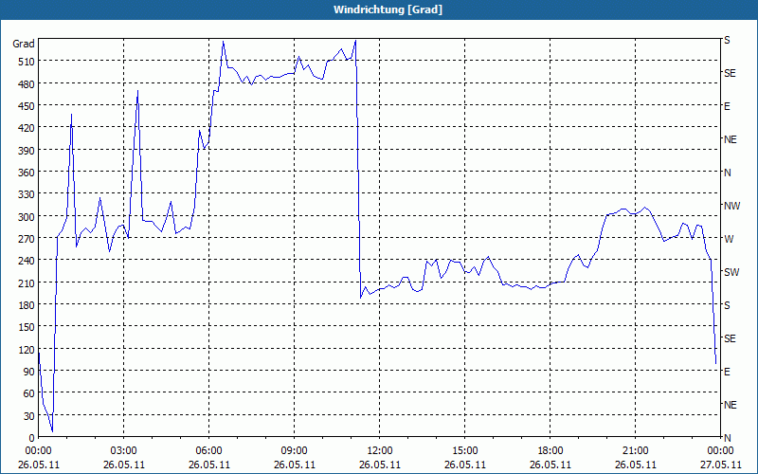Select the 120 degree axis label

[x=27, y=349]
